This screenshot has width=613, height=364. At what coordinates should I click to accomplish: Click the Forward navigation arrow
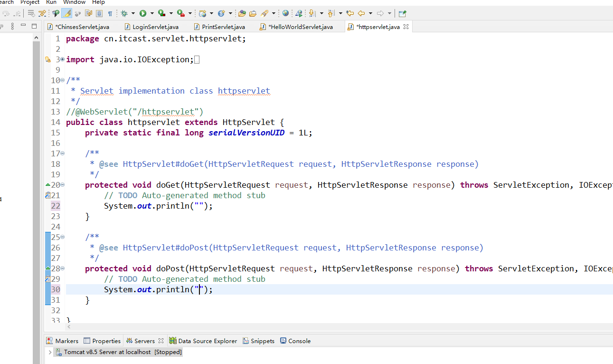pos(380,13)
